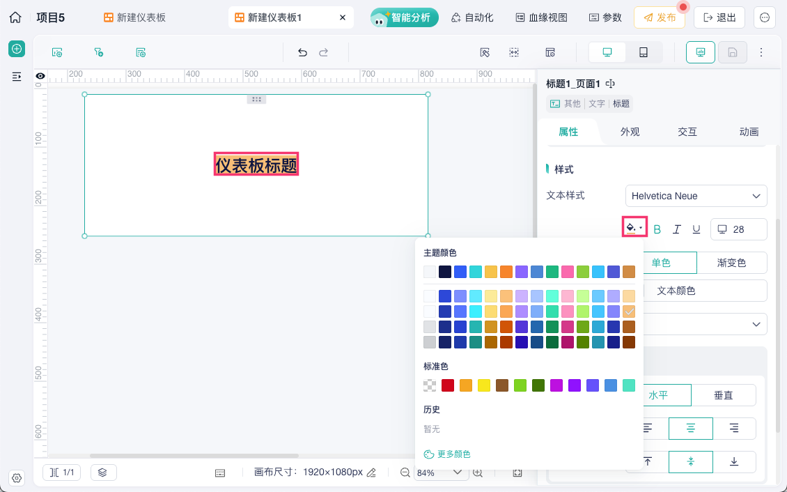Open the Helvetica Neue font dropdown

696,196
